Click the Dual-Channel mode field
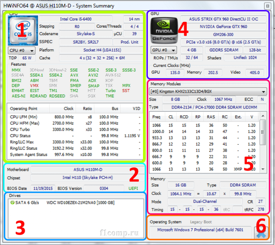This screenshot has width=275, height=245. point(205,202)
